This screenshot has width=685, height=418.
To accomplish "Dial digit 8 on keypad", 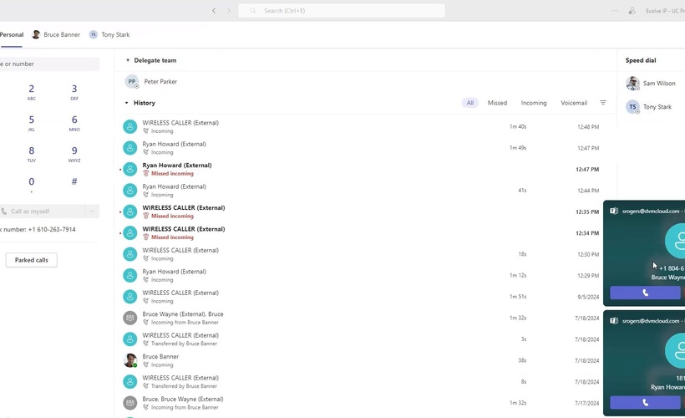I will coord(32,155).
